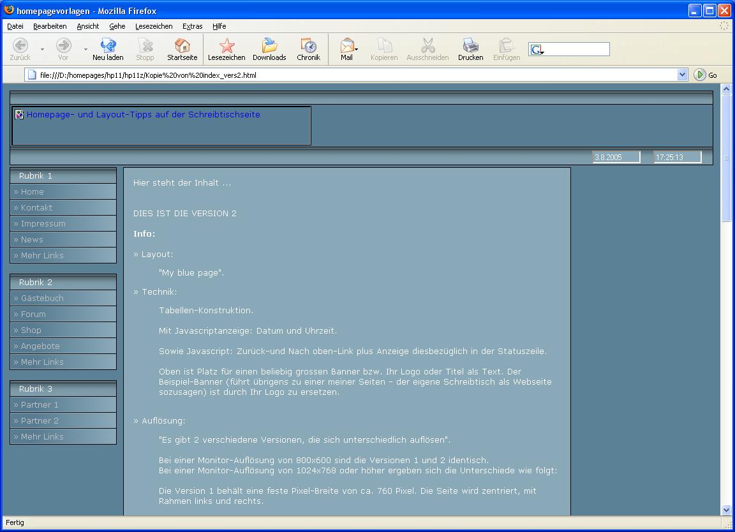Select Kontakt in Rubrik 1
The height and width of the screenshot is (532, 735).
click(36, 207)
